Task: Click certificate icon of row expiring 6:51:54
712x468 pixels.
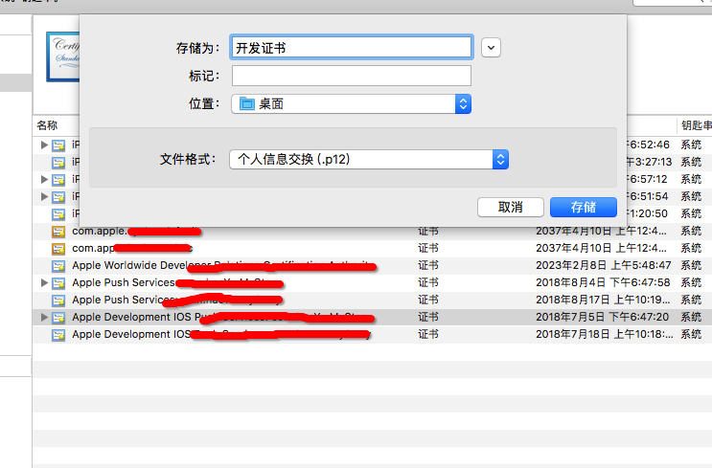Action: 58,197
